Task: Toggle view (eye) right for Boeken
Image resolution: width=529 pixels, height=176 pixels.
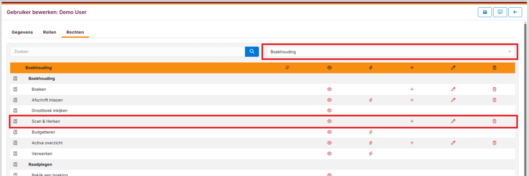Action: (x=330, y=89)
